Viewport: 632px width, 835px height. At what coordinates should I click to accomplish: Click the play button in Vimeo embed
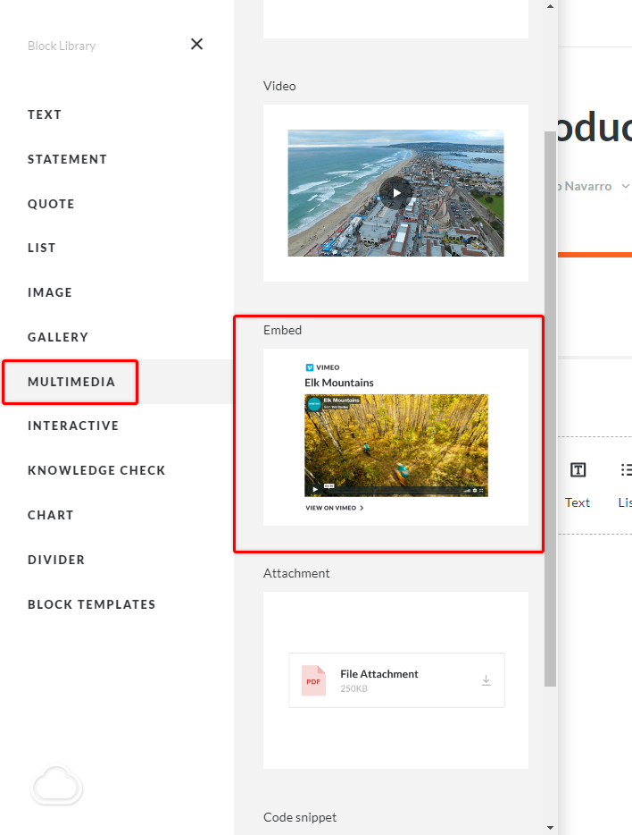[x=315, y=489]
